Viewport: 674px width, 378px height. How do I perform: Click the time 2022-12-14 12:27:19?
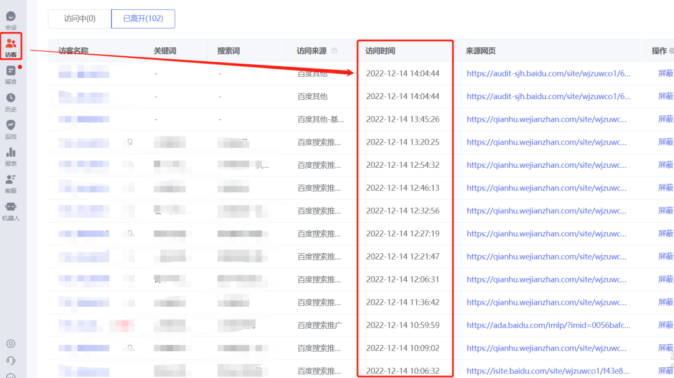tap(403, 234)
